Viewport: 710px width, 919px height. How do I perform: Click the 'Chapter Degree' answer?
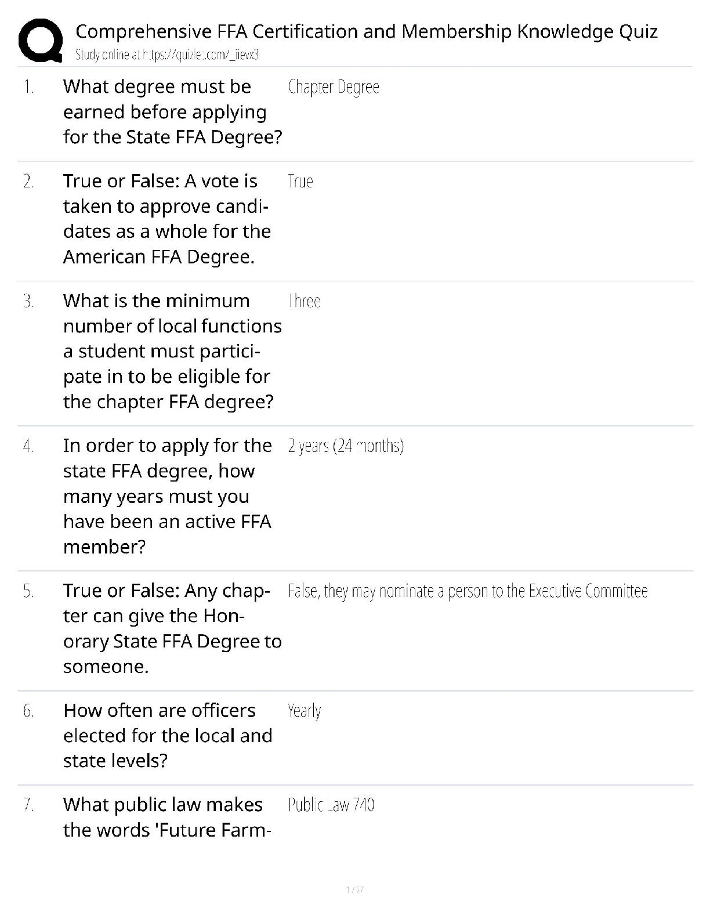click(x=334, y=87)
